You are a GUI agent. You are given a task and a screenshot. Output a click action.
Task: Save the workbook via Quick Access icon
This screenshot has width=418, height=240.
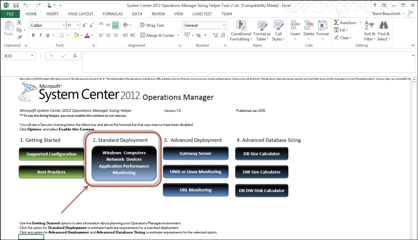pyautogui.click(x=16, y=5)
